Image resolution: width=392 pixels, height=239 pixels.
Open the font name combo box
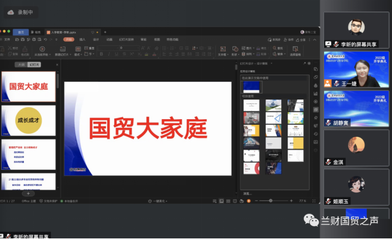108,48
